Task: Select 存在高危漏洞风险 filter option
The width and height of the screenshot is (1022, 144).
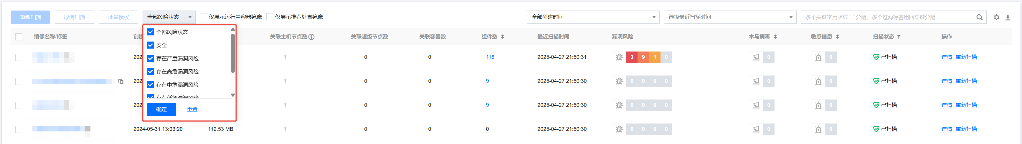Action: (150, 71)
